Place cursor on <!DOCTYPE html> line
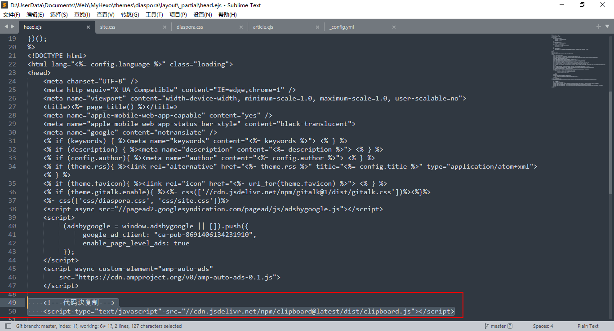The image size is (614, 331). coord(57,56)
